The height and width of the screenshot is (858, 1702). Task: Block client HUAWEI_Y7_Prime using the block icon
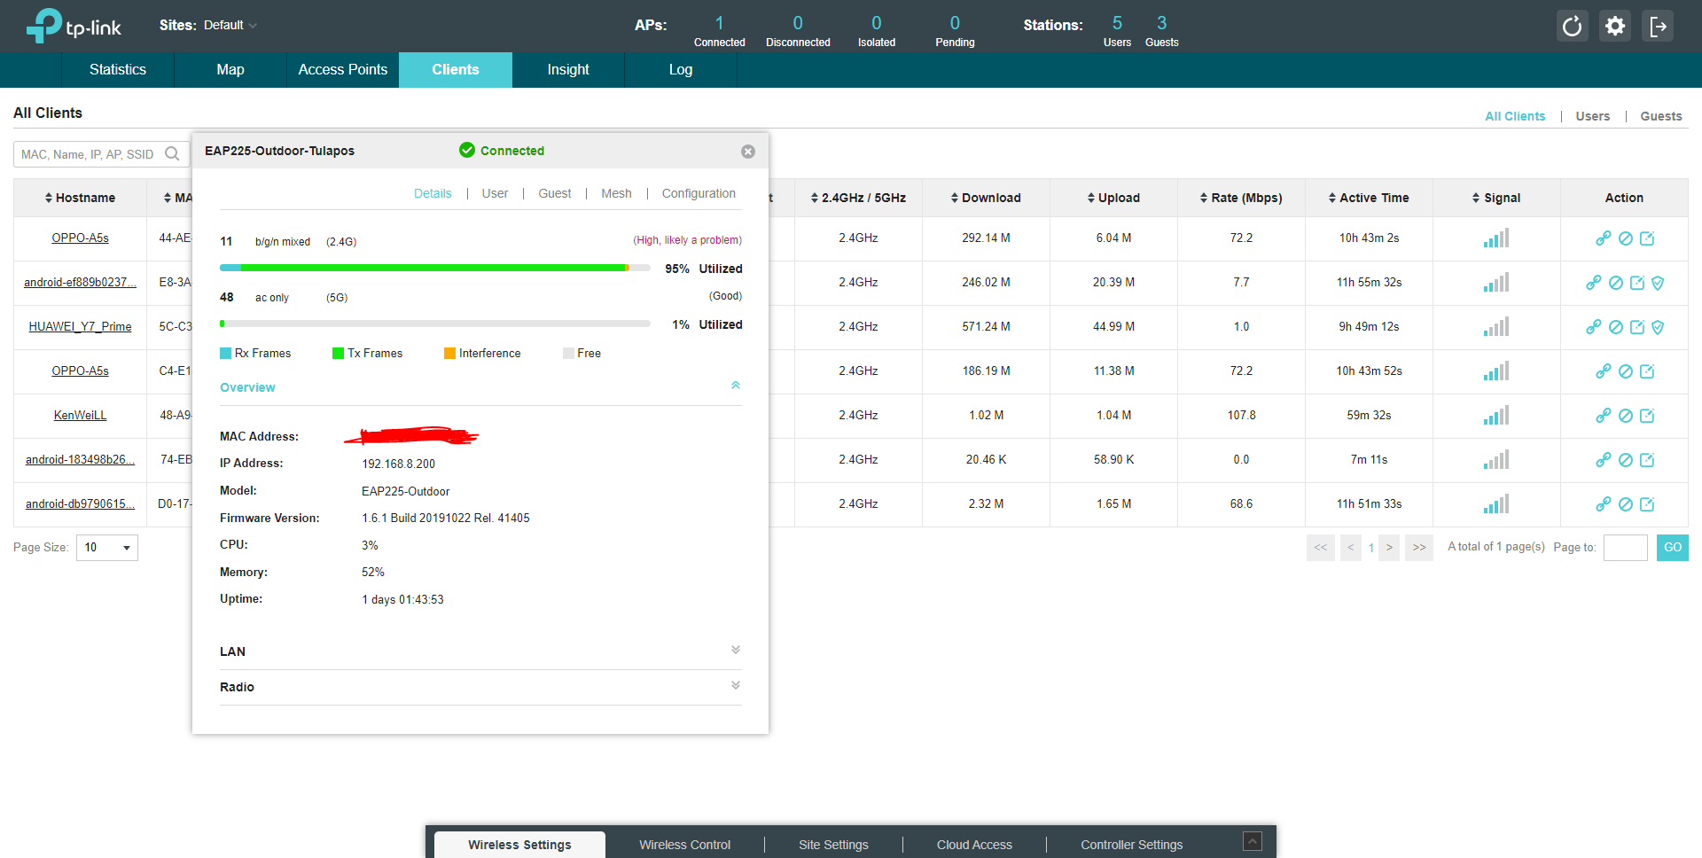[x=1616, y=327]
